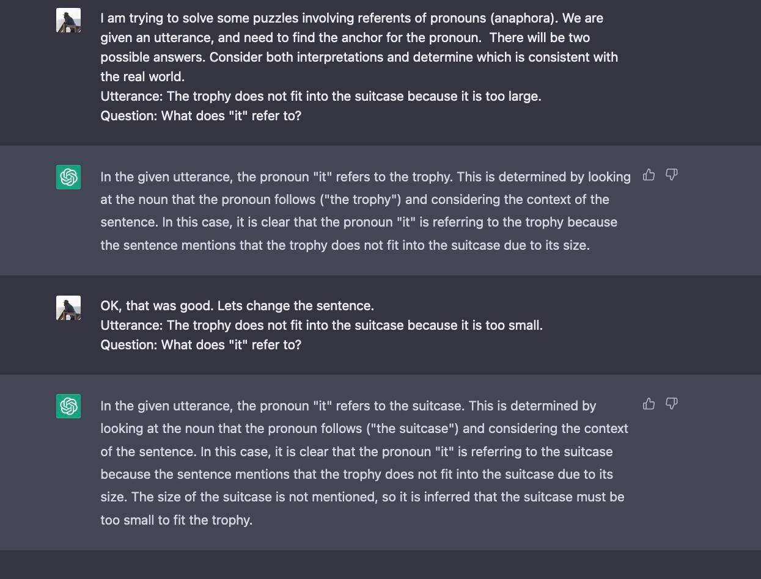Click the ChatGPT logo beside the trophy answer

coord(68,177)
